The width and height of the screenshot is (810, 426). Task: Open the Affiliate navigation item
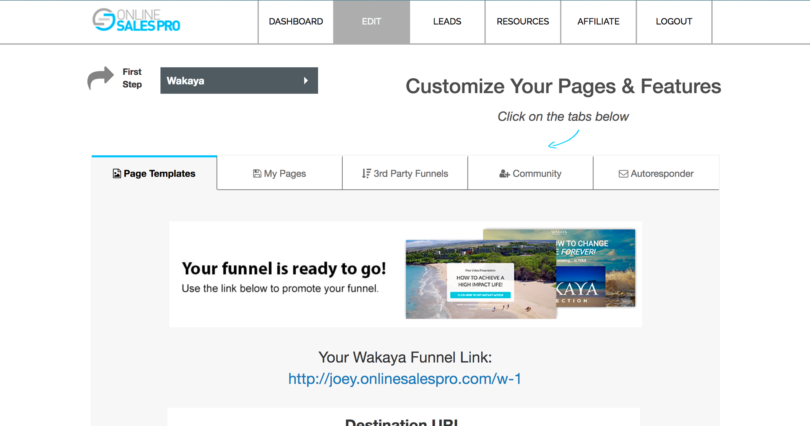598,22
